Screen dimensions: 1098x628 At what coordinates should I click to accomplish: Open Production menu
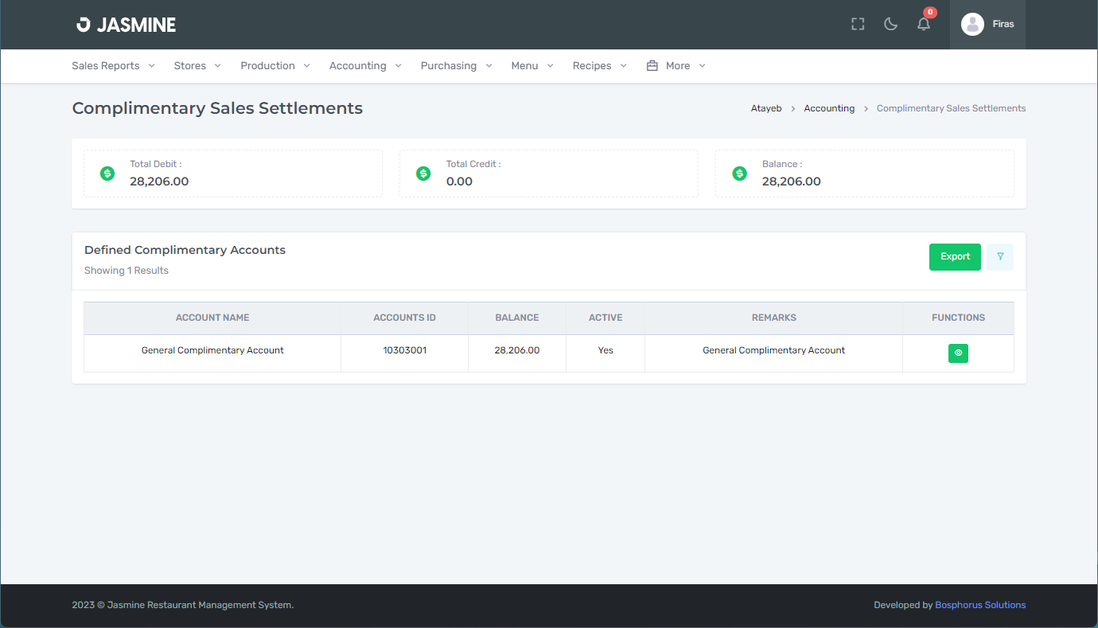point(275,66)
